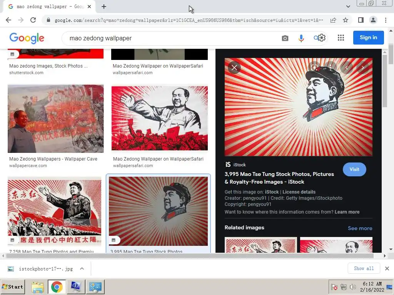Open the Google apps grid

(x=341, y=38)
